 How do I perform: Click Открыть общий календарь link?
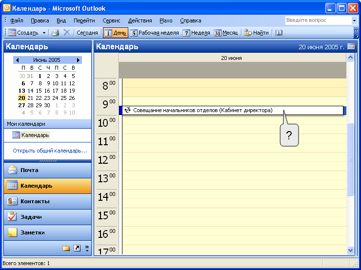pyautogui.click(x=50, y=151)
